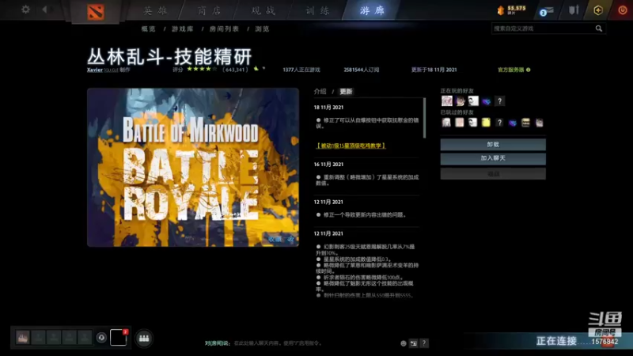Open the chat emoticon picker

pos(403,343)
